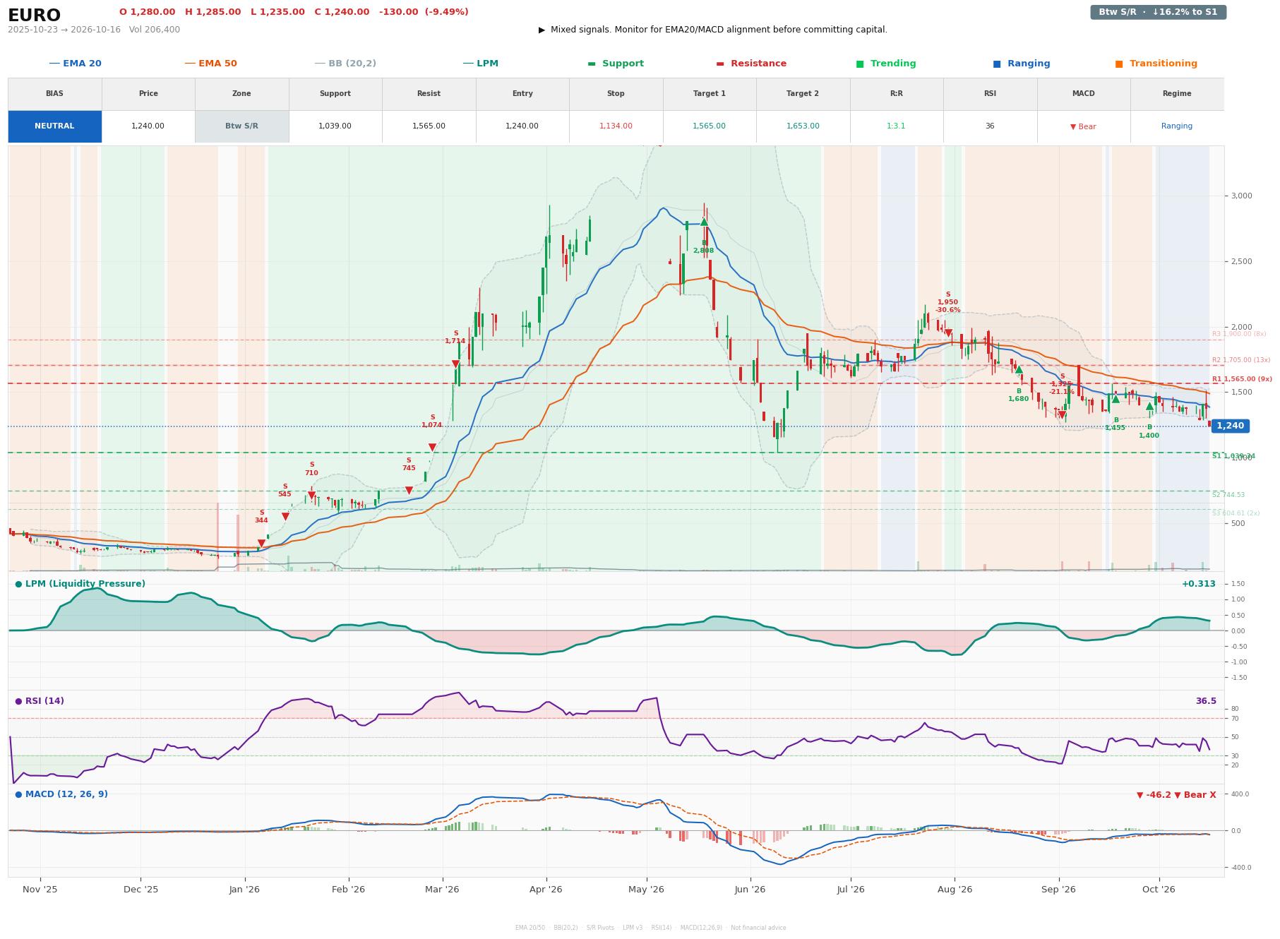The height and width of the screenshot is (939, 1280).
Task: Click the Stop value 1,134.00
Action: pyautogui.click(x=616, y=126)
